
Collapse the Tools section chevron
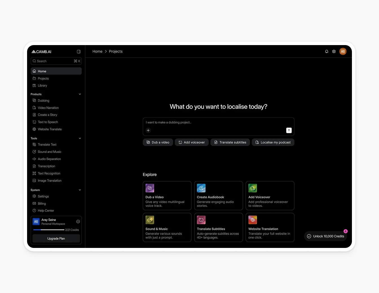[80, 138]
